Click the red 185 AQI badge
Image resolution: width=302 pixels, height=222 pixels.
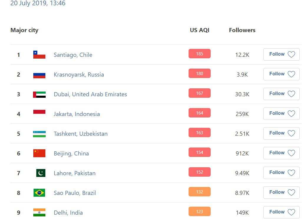point(199,54)
